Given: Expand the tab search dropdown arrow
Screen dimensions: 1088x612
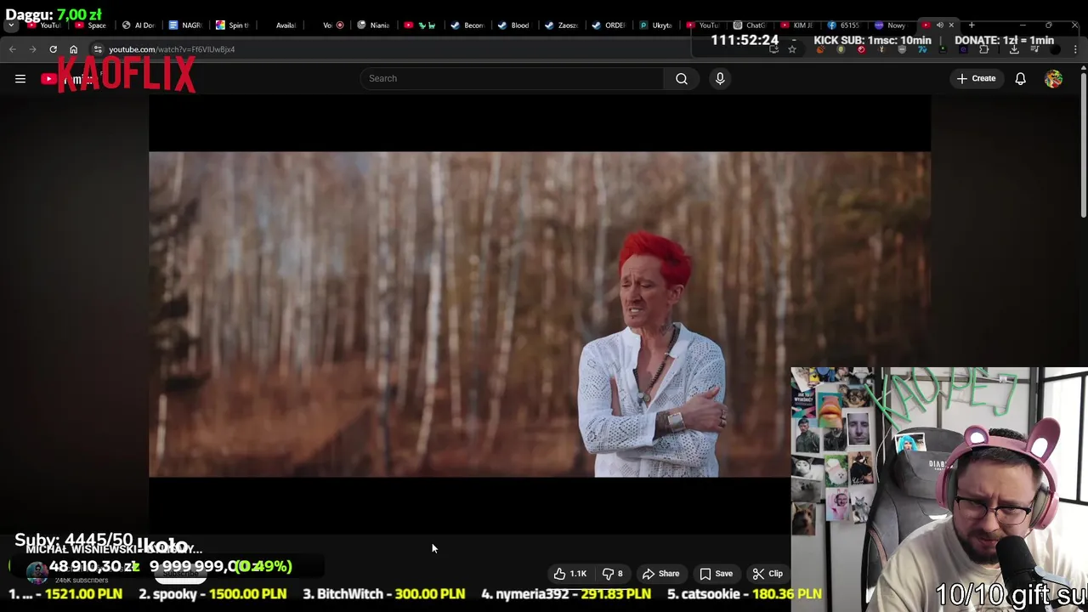Looking at the screenshot, I should point(11,25).
